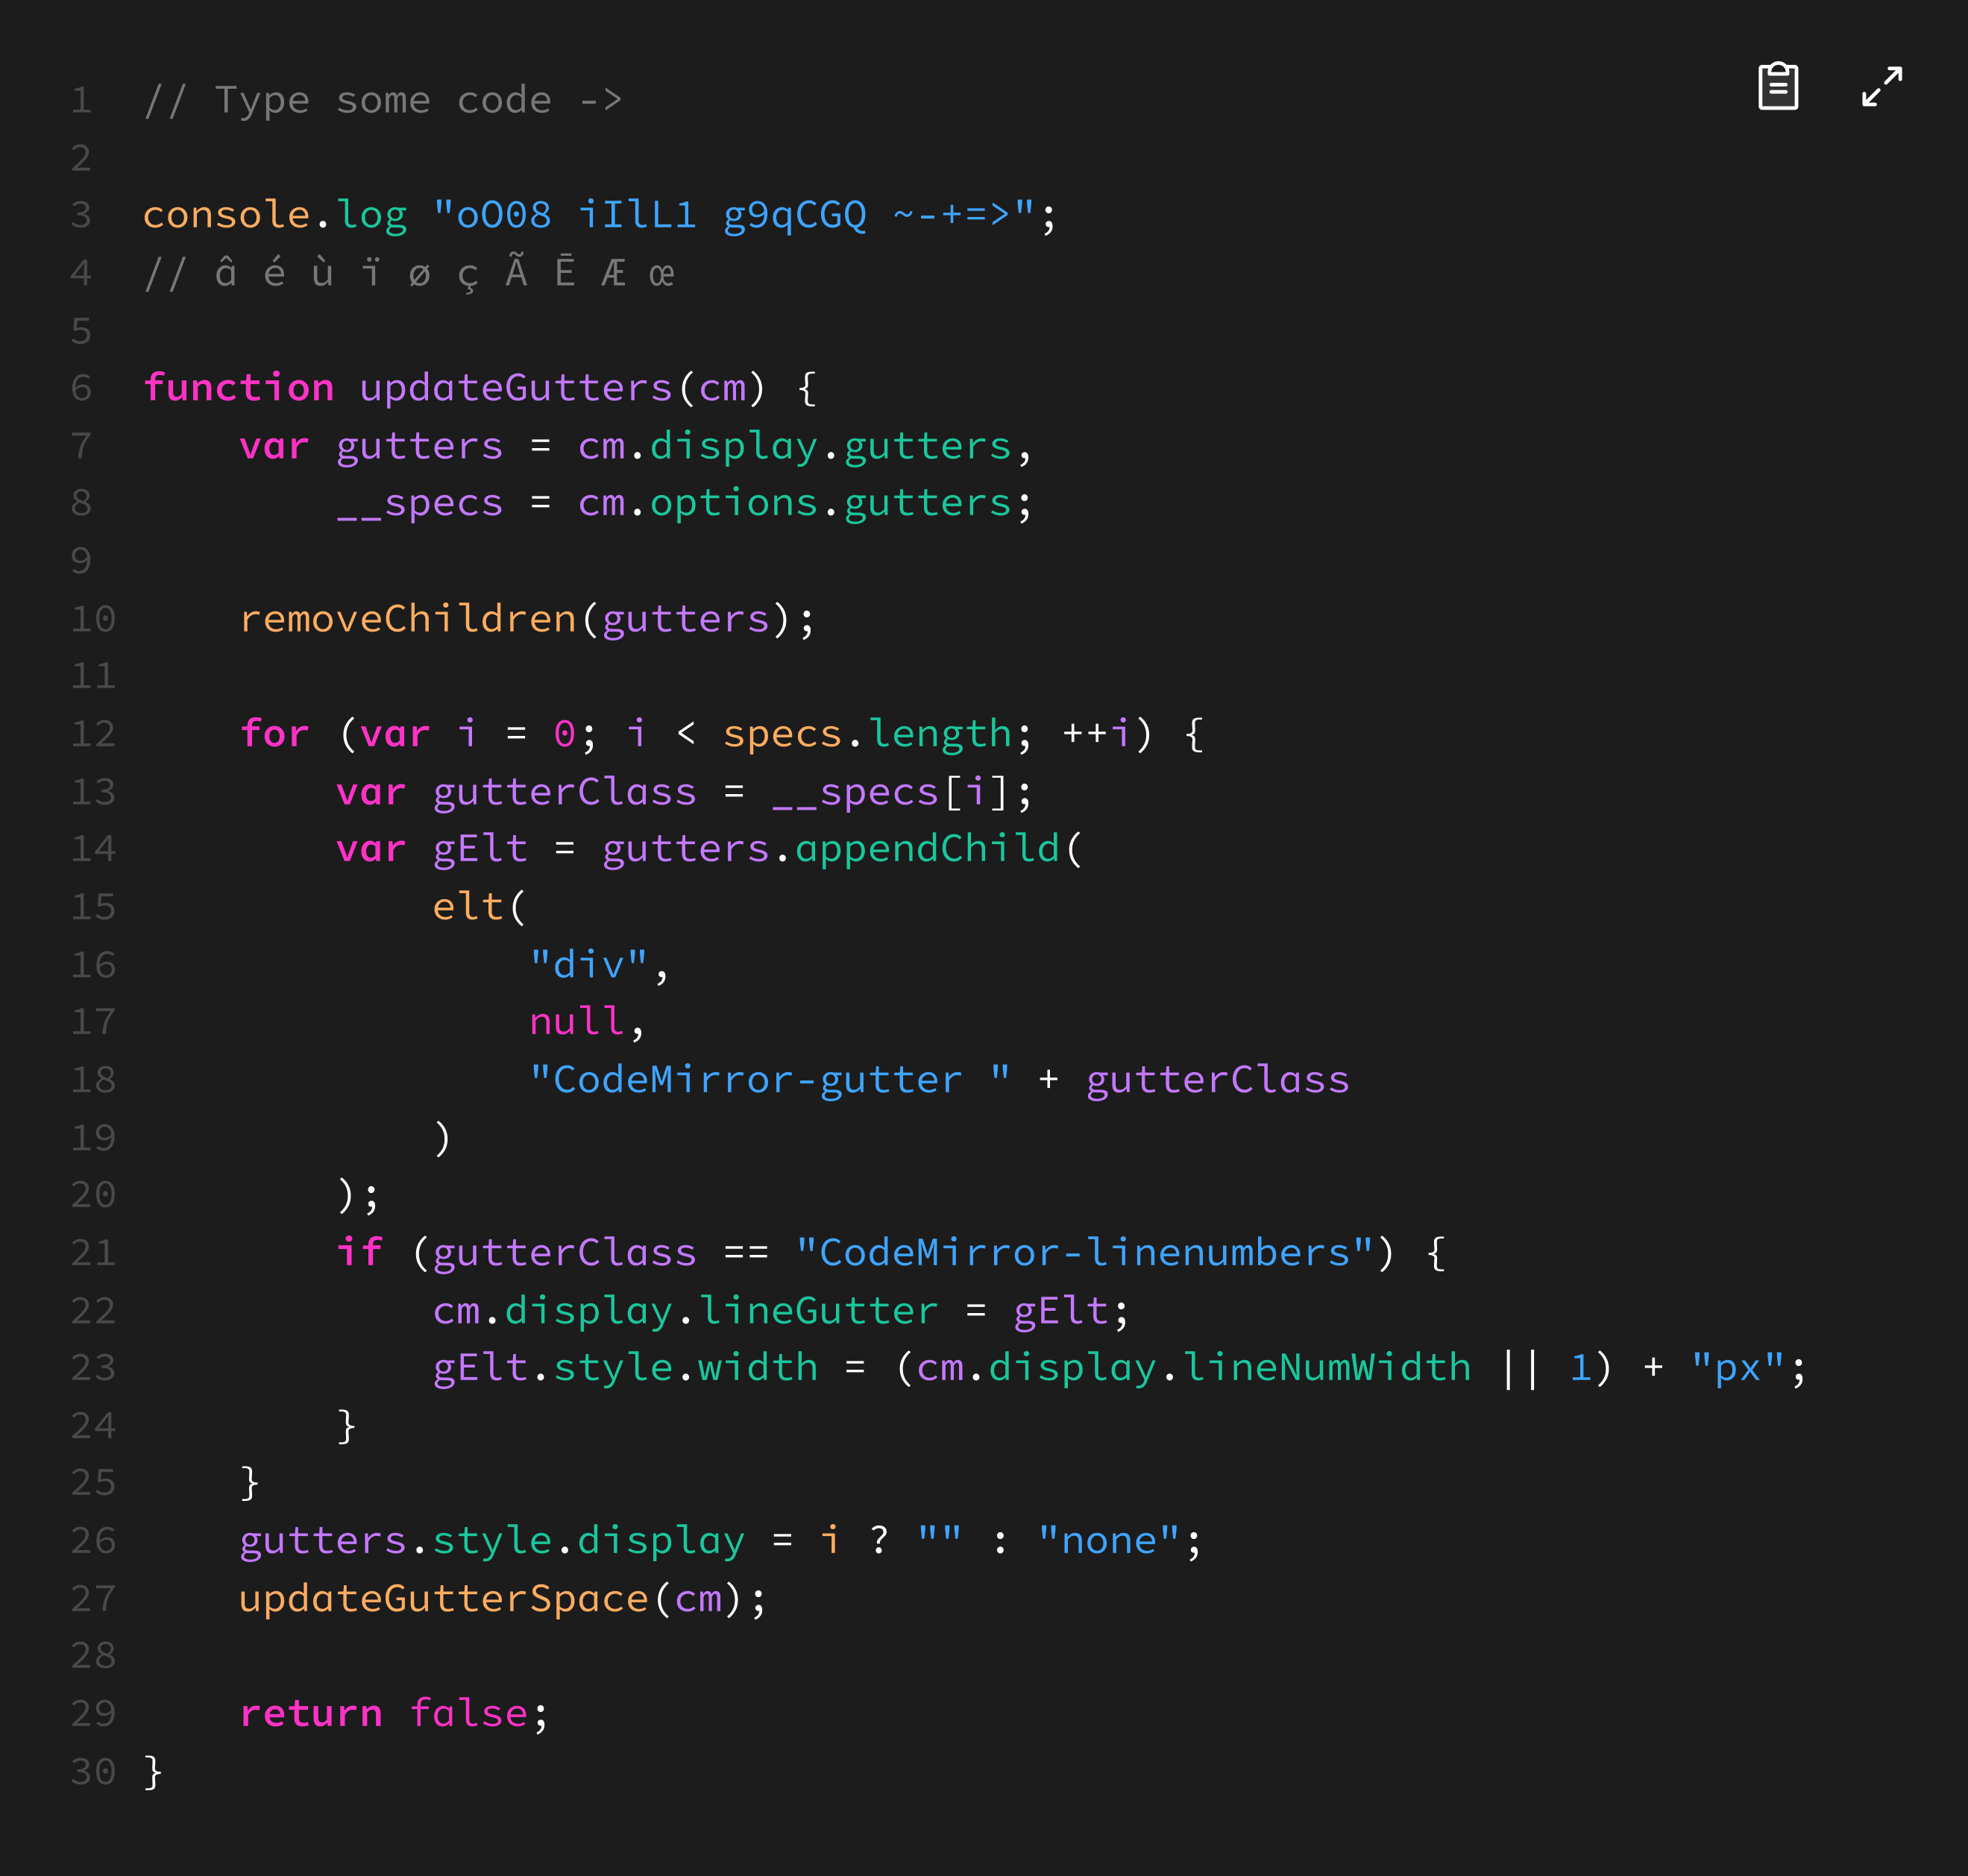The height and width of the screenshot is (1876, 1968).
Task: Click line number 1 in the gutter
Action: 81,100
